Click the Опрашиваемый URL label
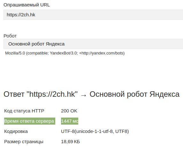 27,5
